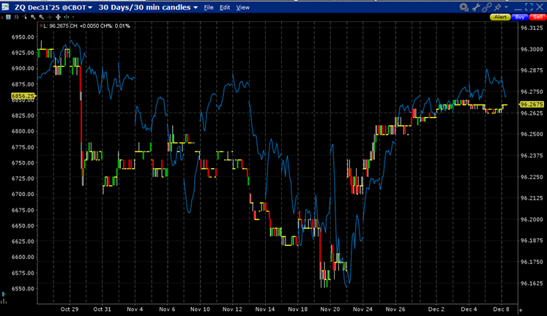Image resolution: width=547 pixels, height=316 pixels.
Task: Expand the small toolbar overflow arrow
Action: (x=73, y=17)
